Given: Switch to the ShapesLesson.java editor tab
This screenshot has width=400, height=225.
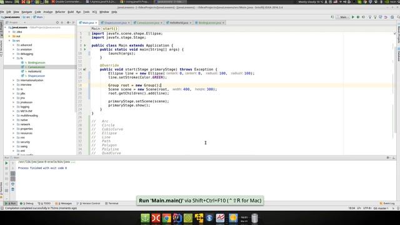Looking at the screenshot, I should click(115, 22).
